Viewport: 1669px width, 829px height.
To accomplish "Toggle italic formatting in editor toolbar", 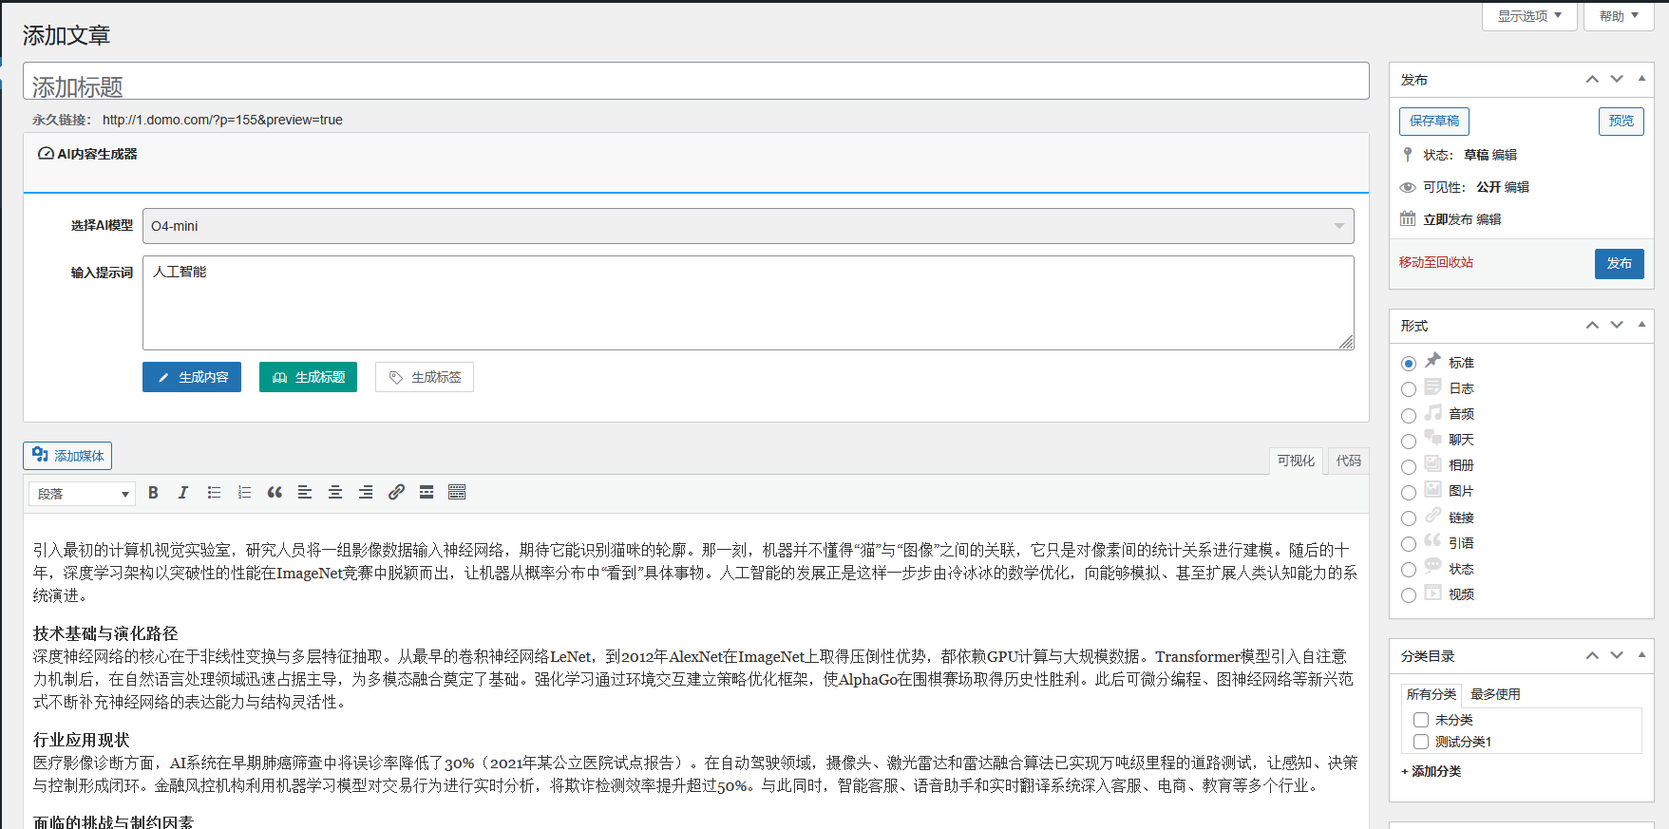I will click(183, 492).
